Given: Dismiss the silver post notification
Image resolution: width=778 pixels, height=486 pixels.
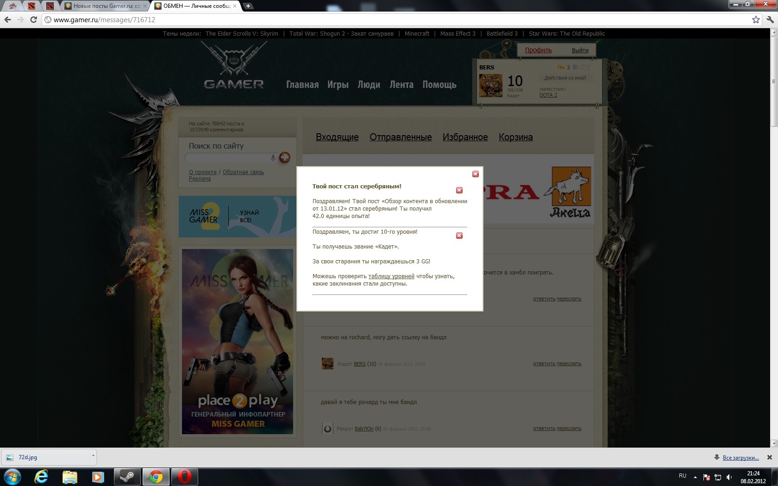Looking at the screenshot, I should pos(459,190).
